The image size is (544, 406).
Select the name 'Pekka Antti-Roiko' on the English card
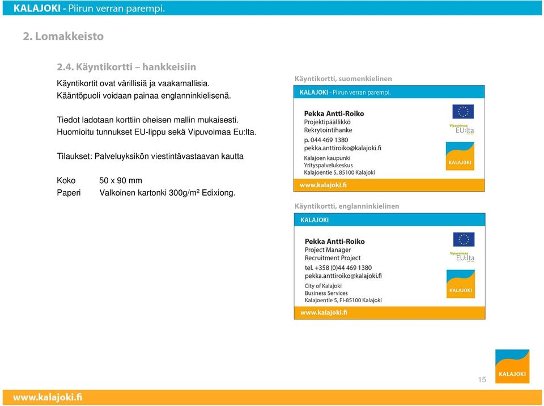(x=335, y=242)
